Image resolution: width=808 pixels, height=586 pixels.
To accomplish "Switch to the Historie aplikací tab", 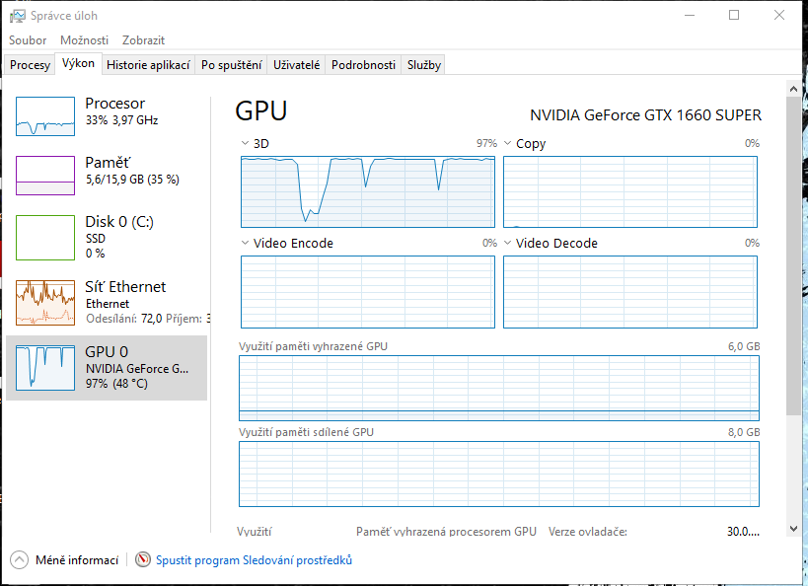I will [148, 65].
